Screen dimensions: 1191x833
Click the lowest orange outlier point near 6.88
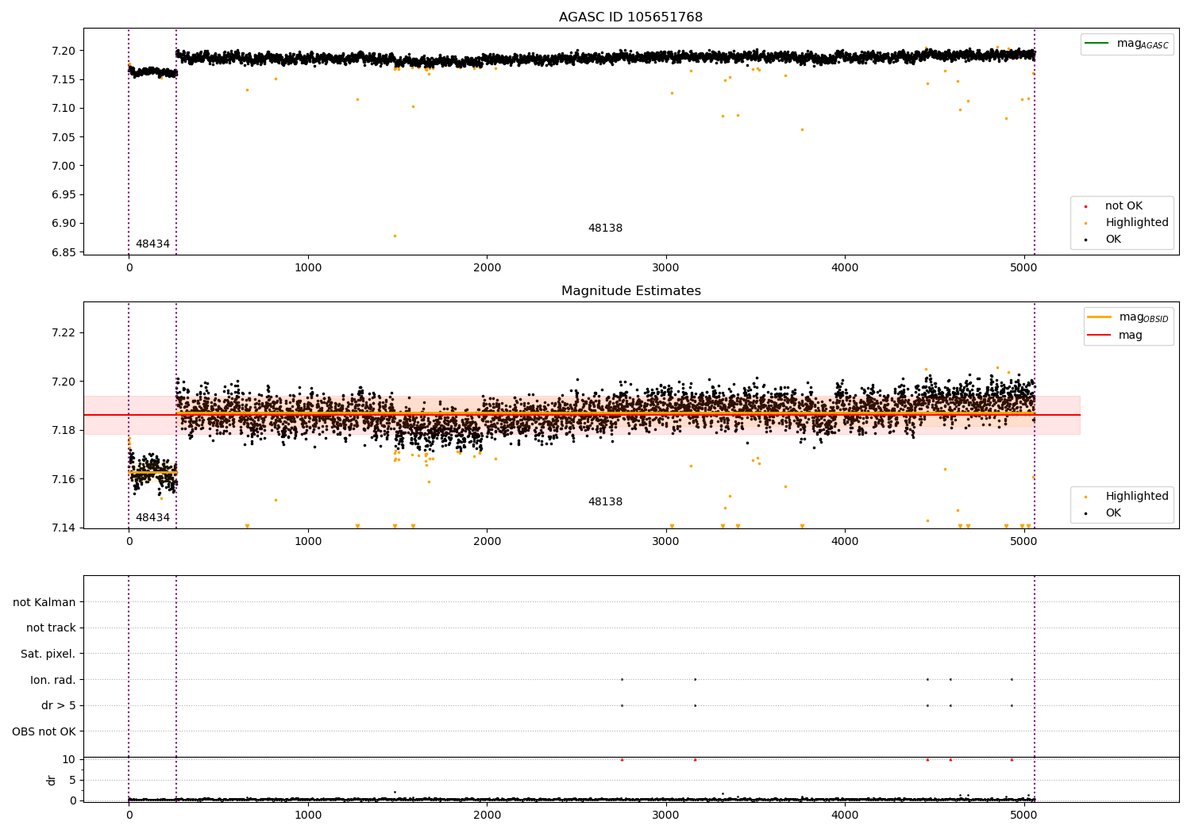tap(395, 236)
